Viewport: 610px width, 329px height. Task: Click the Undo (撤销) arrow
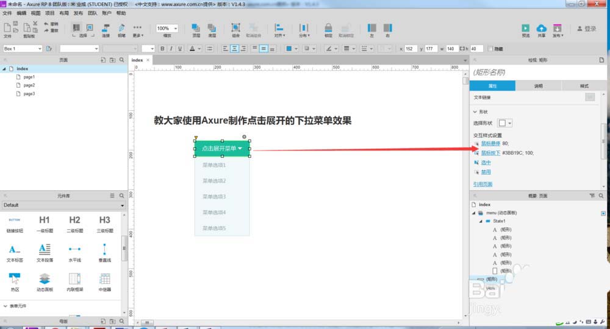point(46,24)
